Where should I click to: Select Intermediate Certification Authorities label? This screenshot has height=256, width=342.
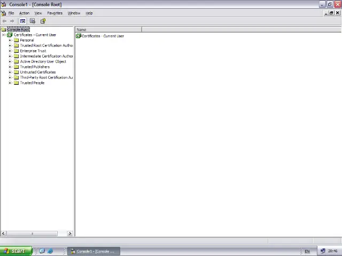[x=46, y=56]
